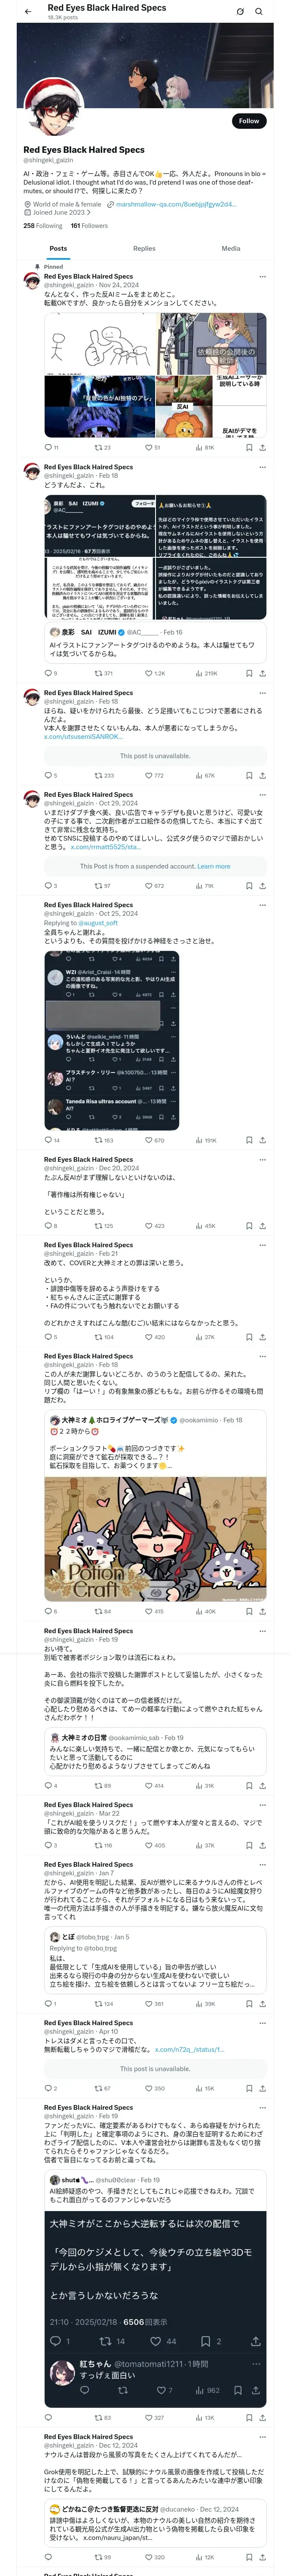Share the pinned post via share icon
This screenshot has width=290, height=2576.
click(x=262, y=448)
